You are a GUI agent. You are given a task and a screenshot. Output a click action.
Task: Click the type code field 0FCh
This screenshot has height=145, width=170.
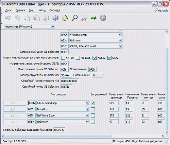click(65, 35)
